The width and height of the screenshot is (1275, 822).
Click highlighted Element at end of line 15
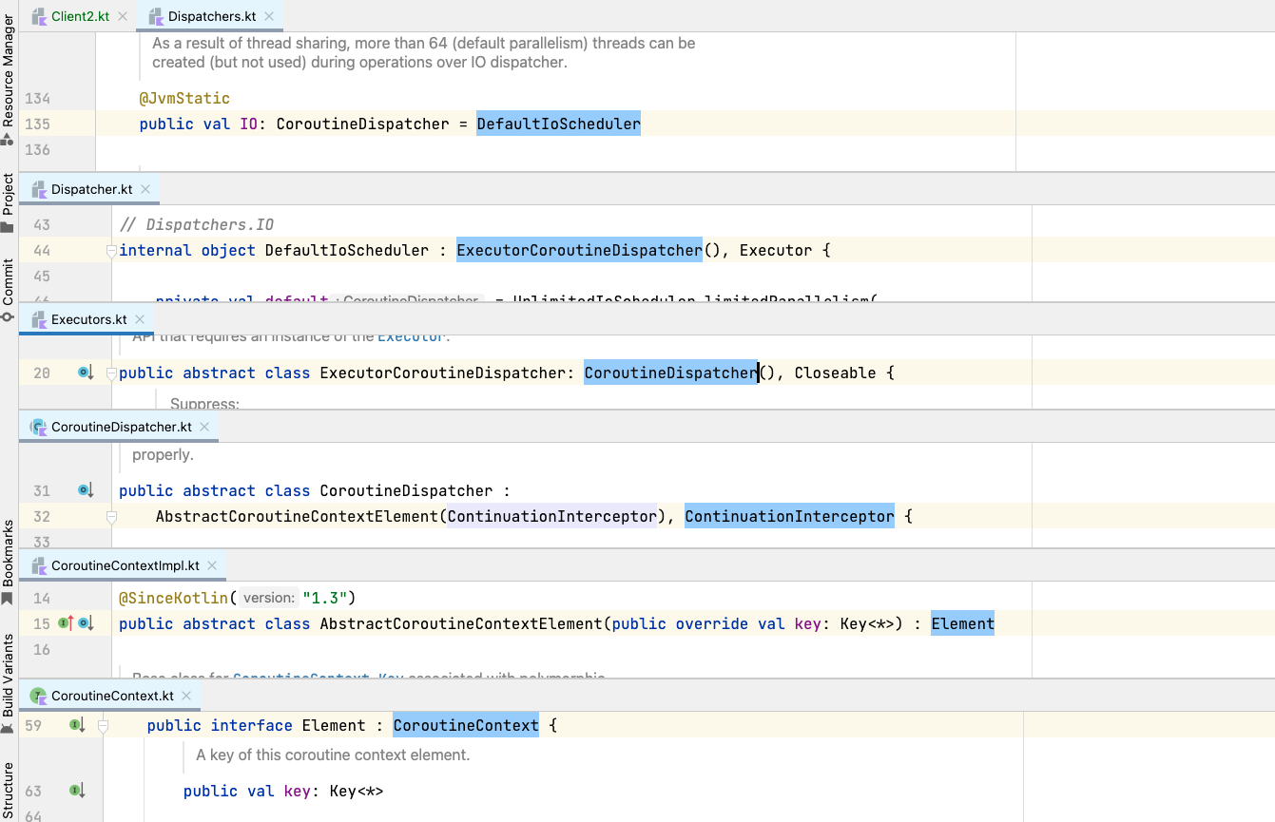coord(962,623)
